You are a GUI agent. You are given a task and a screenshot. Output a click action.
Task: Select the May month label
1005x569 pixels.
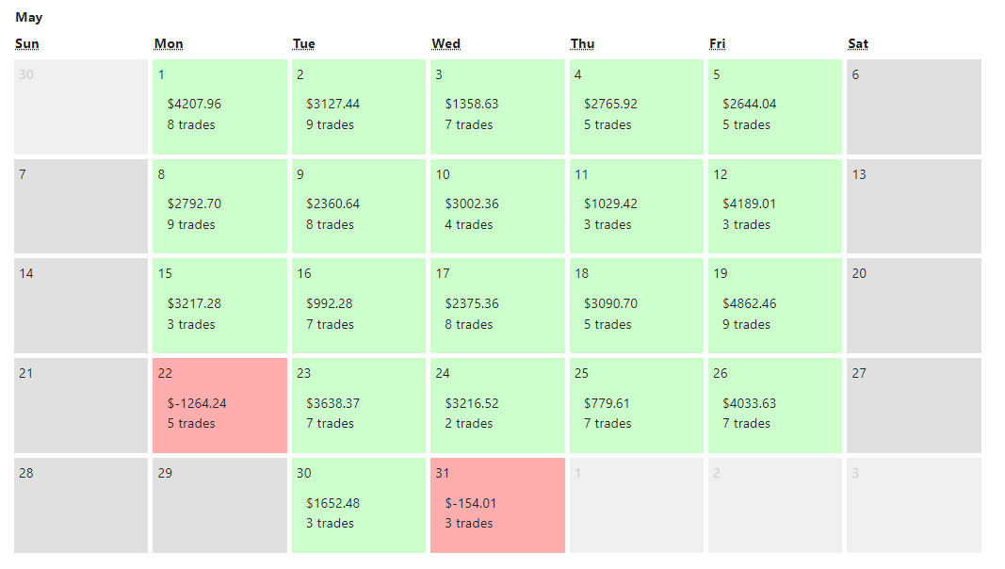tap(28, 16)
